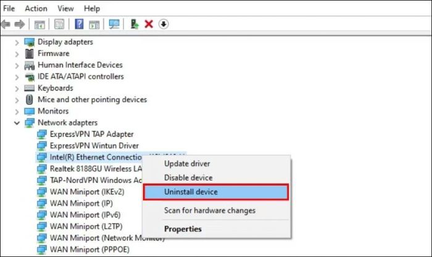This screenshot has height=257, width=432.
Task: Collapse the Network adapters category
Action: coord(17,123)
